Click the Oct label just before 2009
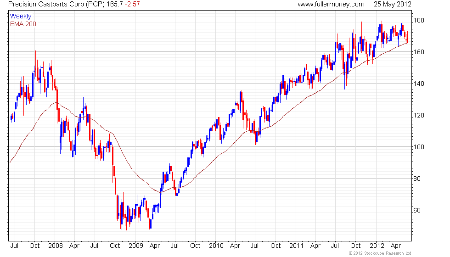Viewport: 450px width, 257px height. click(x=115, y=246)
